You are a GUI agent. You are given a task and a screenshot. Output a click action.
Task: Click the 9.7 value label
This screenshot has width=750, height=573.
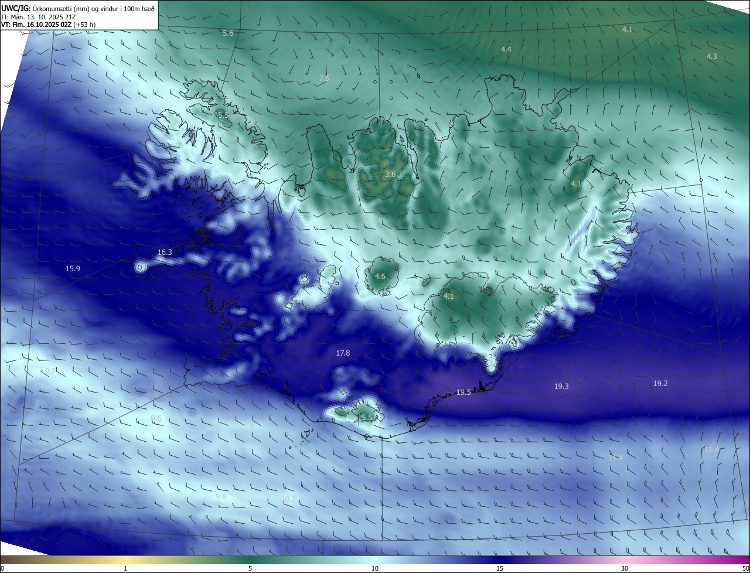coord(50,371)
